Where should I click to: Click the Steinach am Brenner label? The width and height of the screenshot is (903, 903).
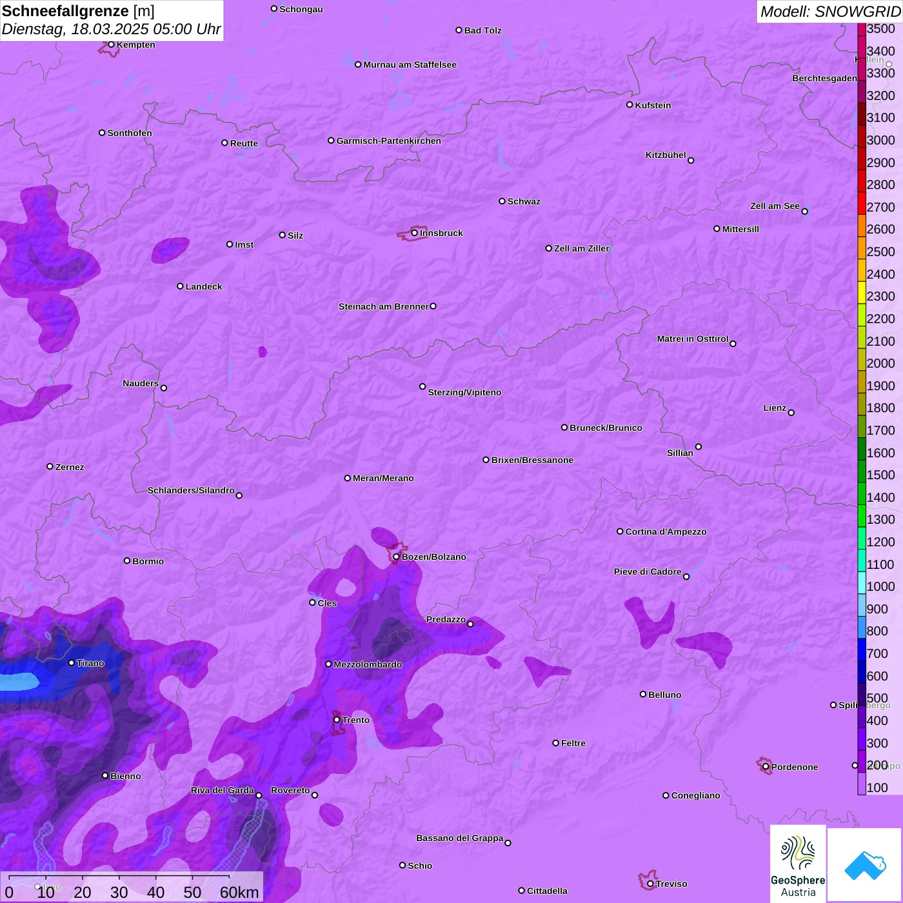click(x=384, y=306)
